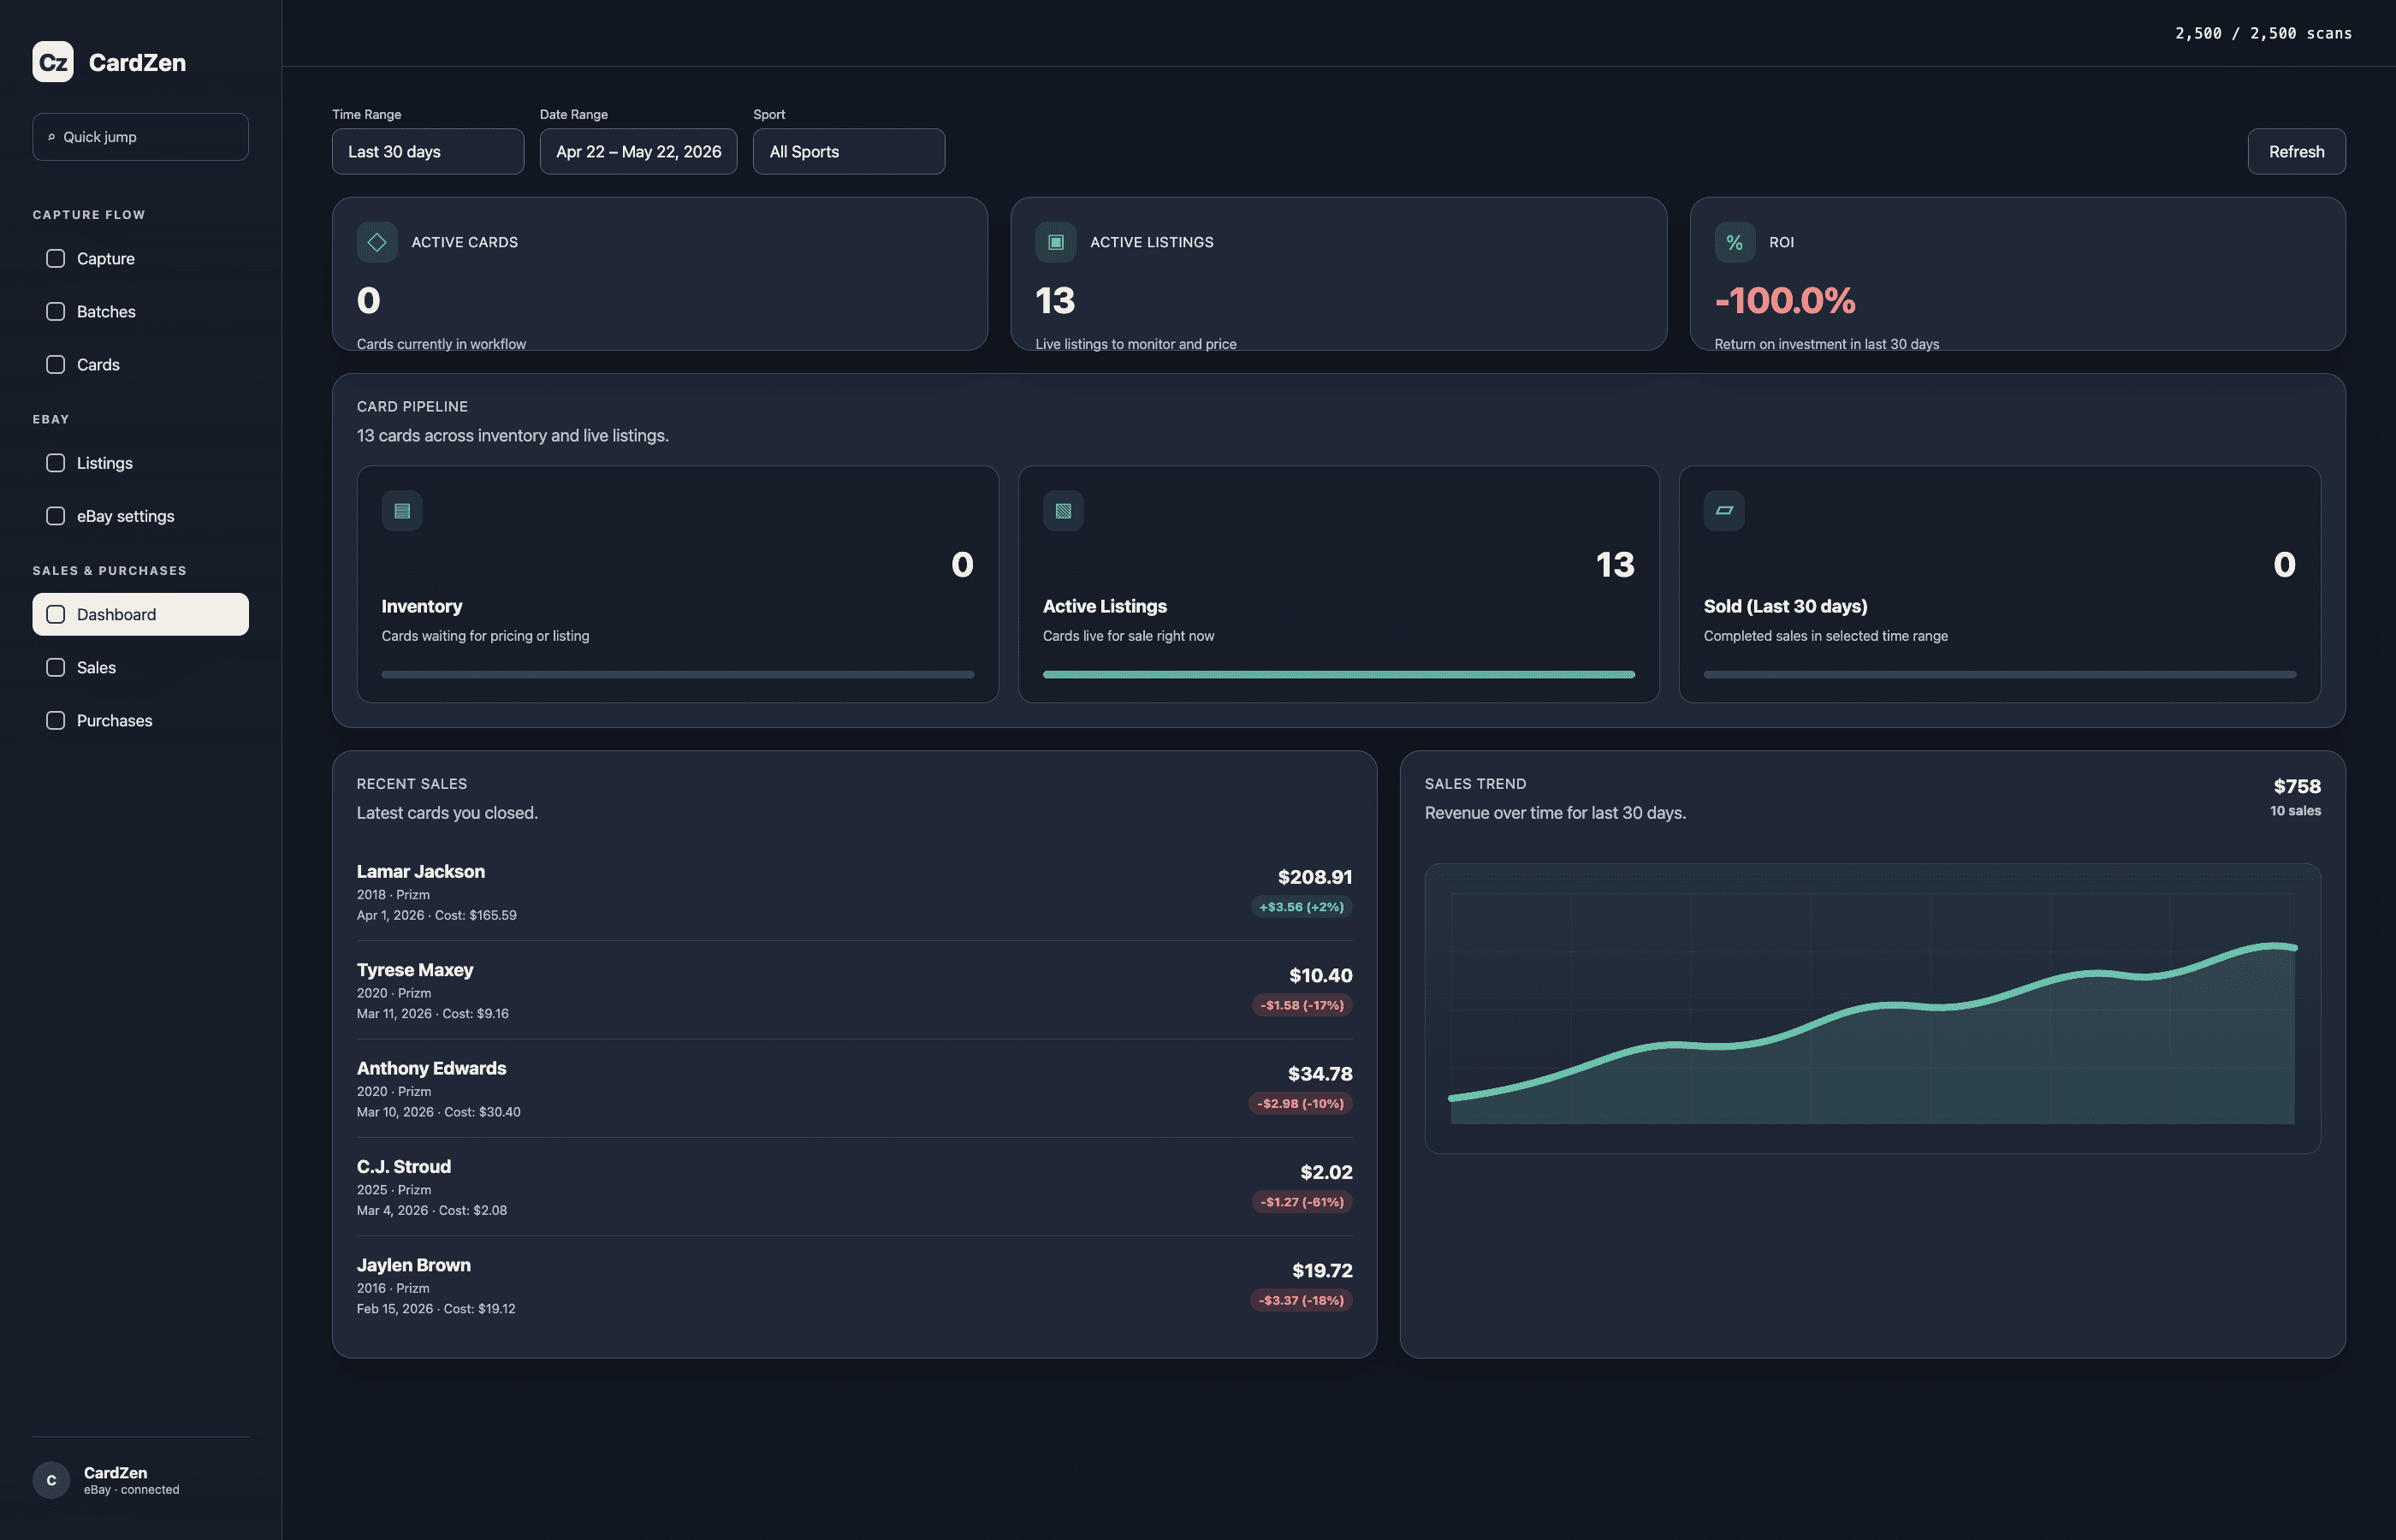
Task: Click the Listings nav icon
Action: (x=56, y=463)
